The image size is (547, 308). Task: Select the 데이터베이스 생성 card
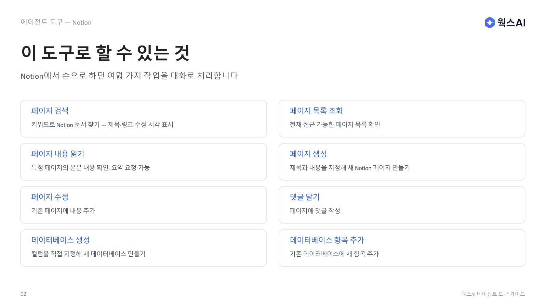click(144, 248)
